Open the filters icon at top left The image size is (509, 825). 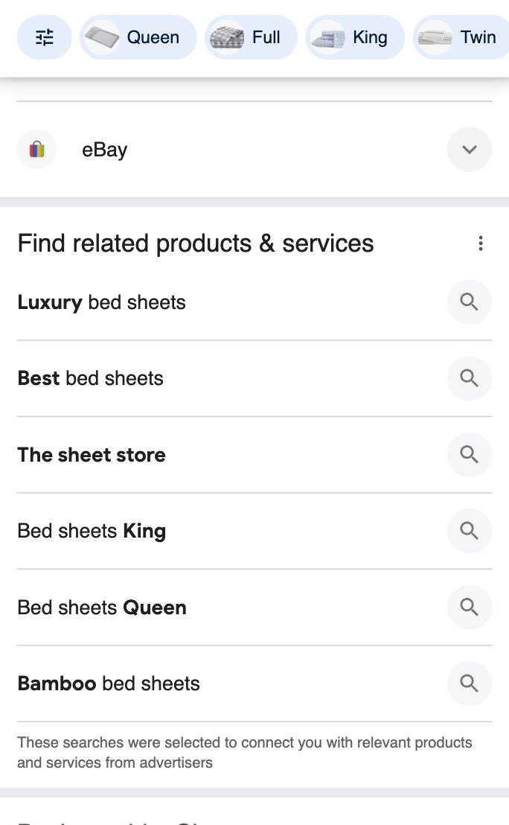[x=44, y=36]
